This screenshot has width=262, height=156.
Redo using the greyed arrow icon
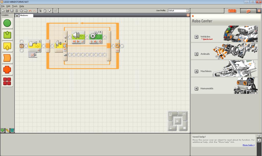tap(35, 11)
